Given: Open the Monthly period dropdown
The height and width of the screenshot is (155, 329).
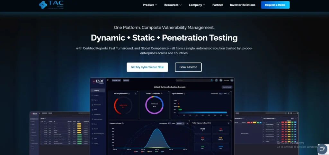Looking at the screenshot, I should coord(180,123).
